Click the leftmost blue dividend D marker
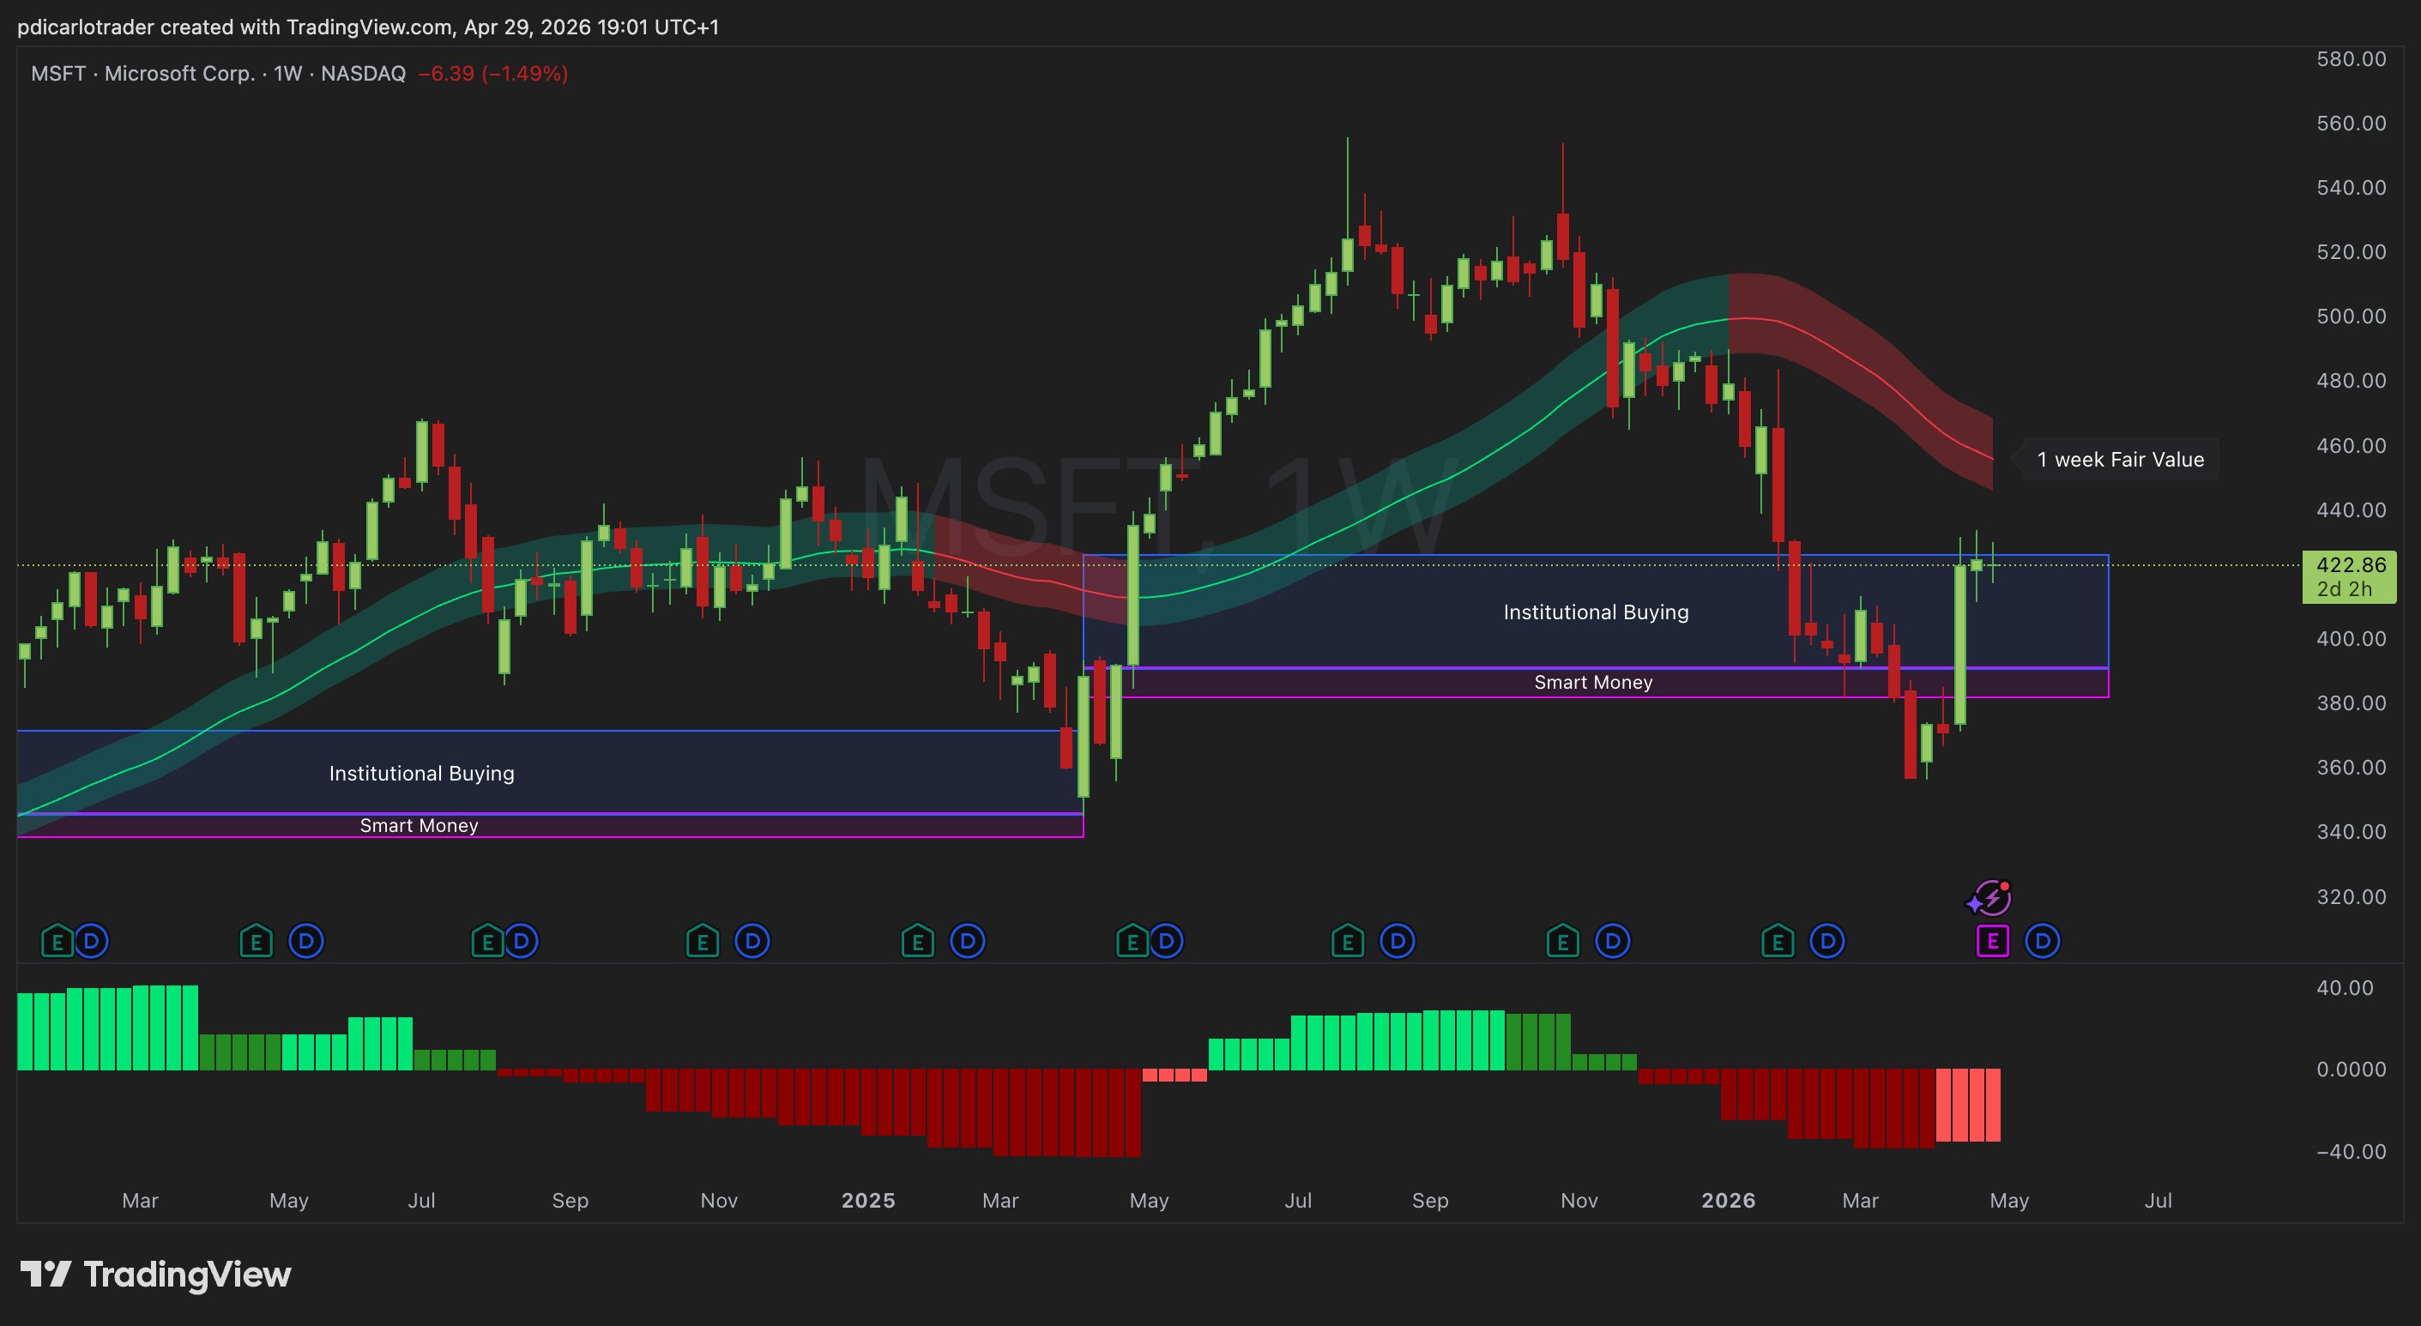 (x=92, y=941)
